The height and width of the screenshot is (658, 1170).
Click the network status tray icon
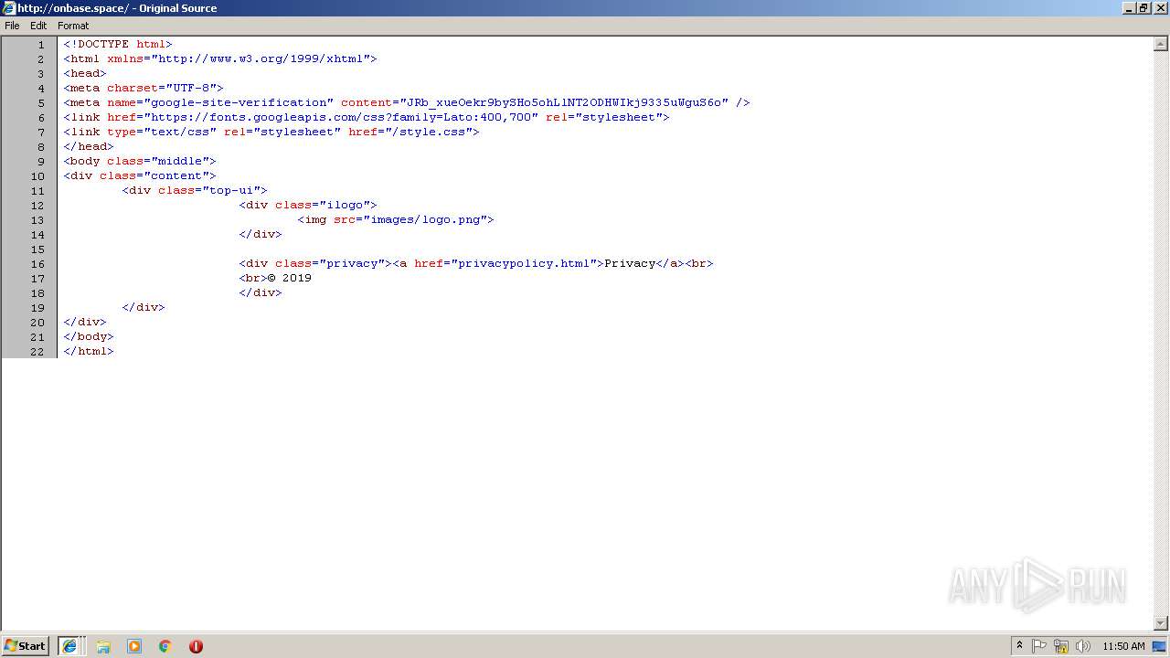(x=1061, y=646)
